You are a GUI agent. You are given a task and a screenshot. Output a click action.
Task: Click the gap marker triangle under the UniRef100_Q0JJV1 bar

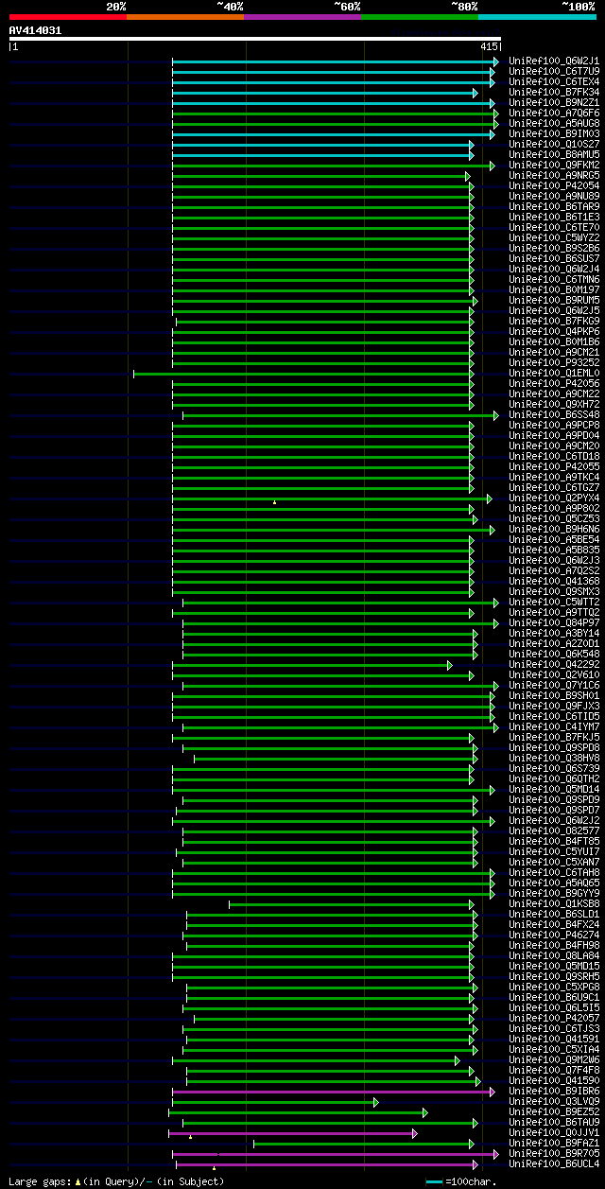tap(191, 1137)
